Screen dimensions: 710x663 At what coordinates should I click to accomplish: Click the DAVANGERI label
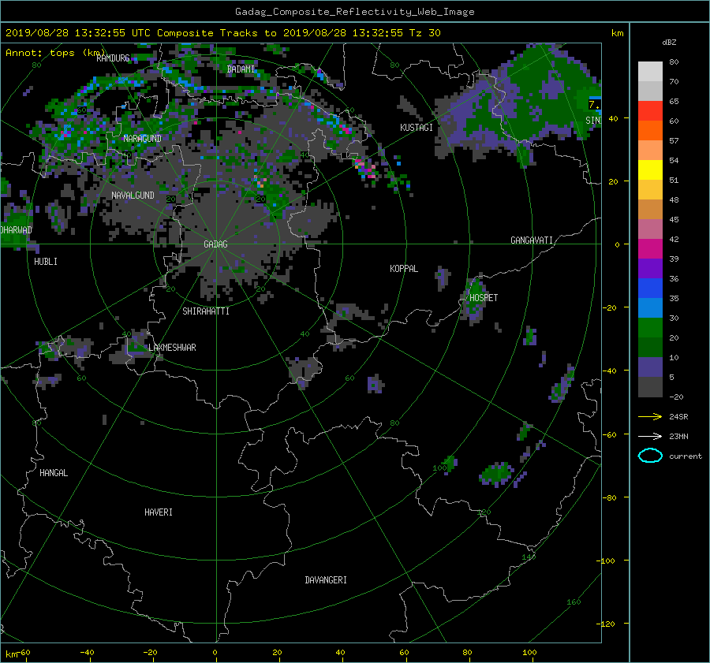coord(326,580)
